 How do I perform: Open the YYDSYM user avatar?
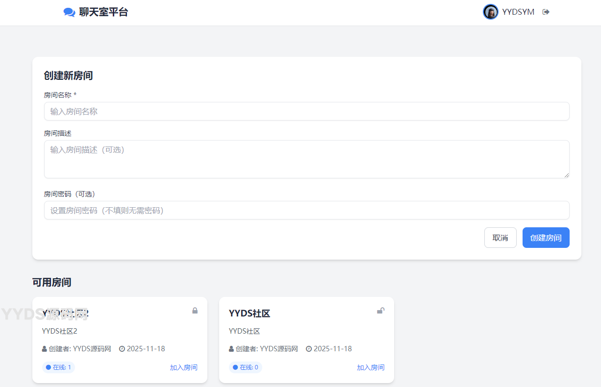pos(490,11)
